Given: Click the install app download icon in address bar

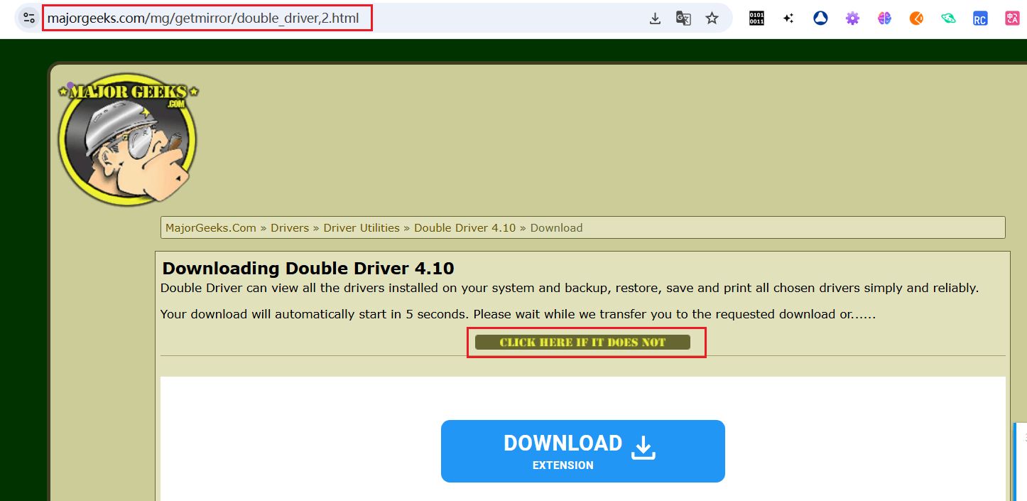Looking at the screenshot, I should coord(655,18).
